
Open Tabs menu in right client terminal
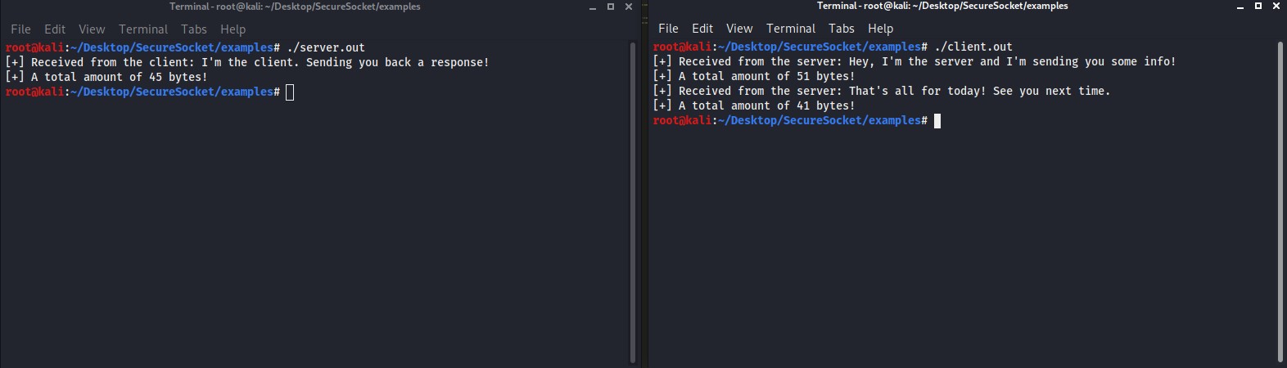[x=842, y=29]
